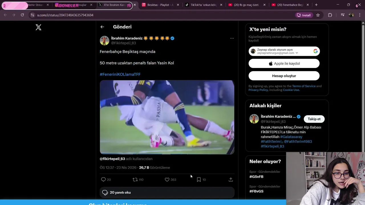Image resolution: width=365 pixels, height=205 pixels.
Task: Close the TikTok tab
Action: click(x=221, y=5)
